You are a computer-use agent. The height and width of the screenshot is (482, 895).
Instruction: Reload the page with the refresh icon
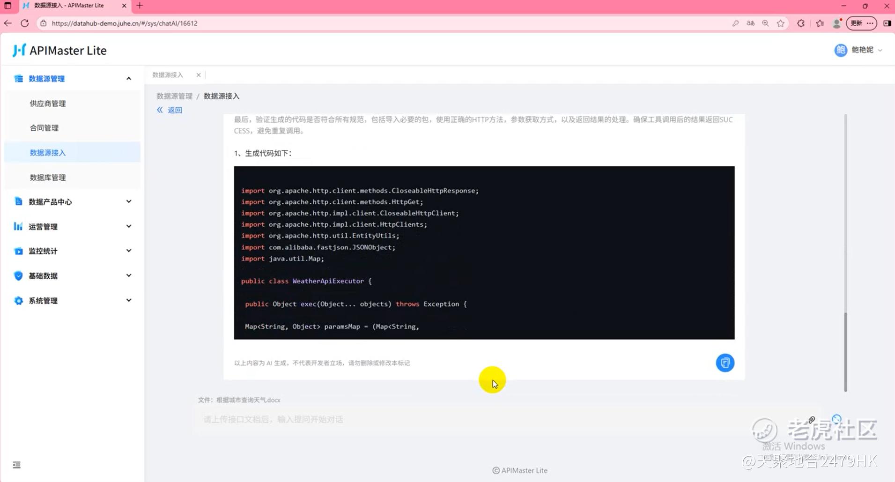click(x=25, y=23)
